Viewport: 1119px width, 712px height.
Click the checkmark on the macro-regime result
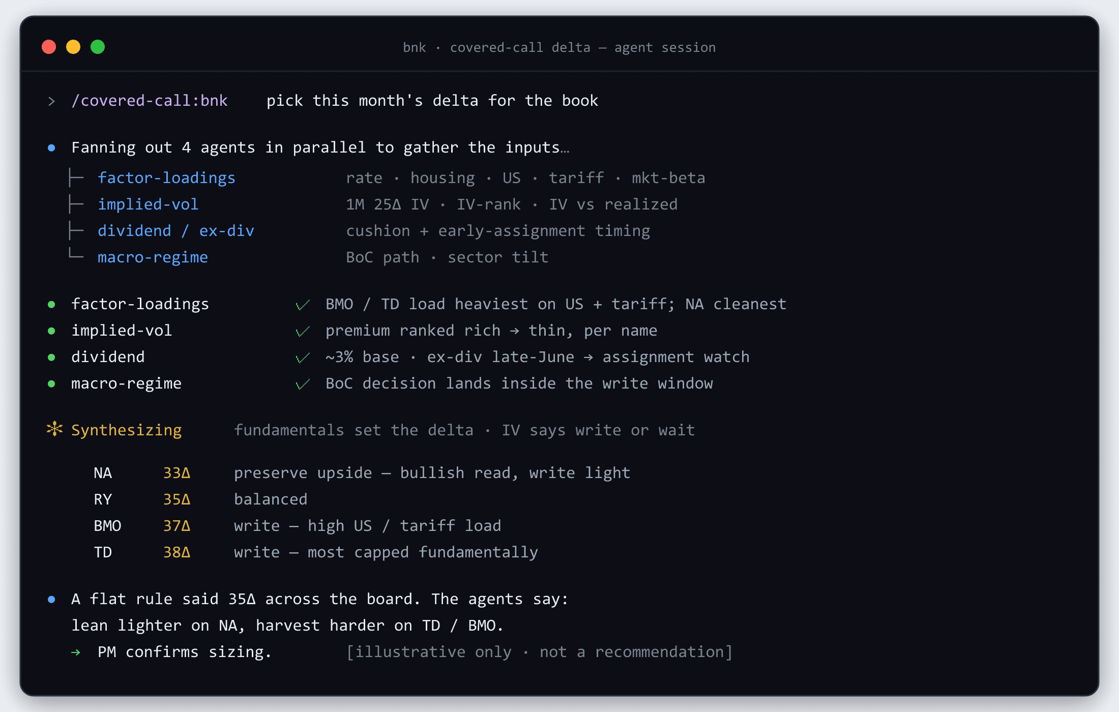click(x=303, y=384)
